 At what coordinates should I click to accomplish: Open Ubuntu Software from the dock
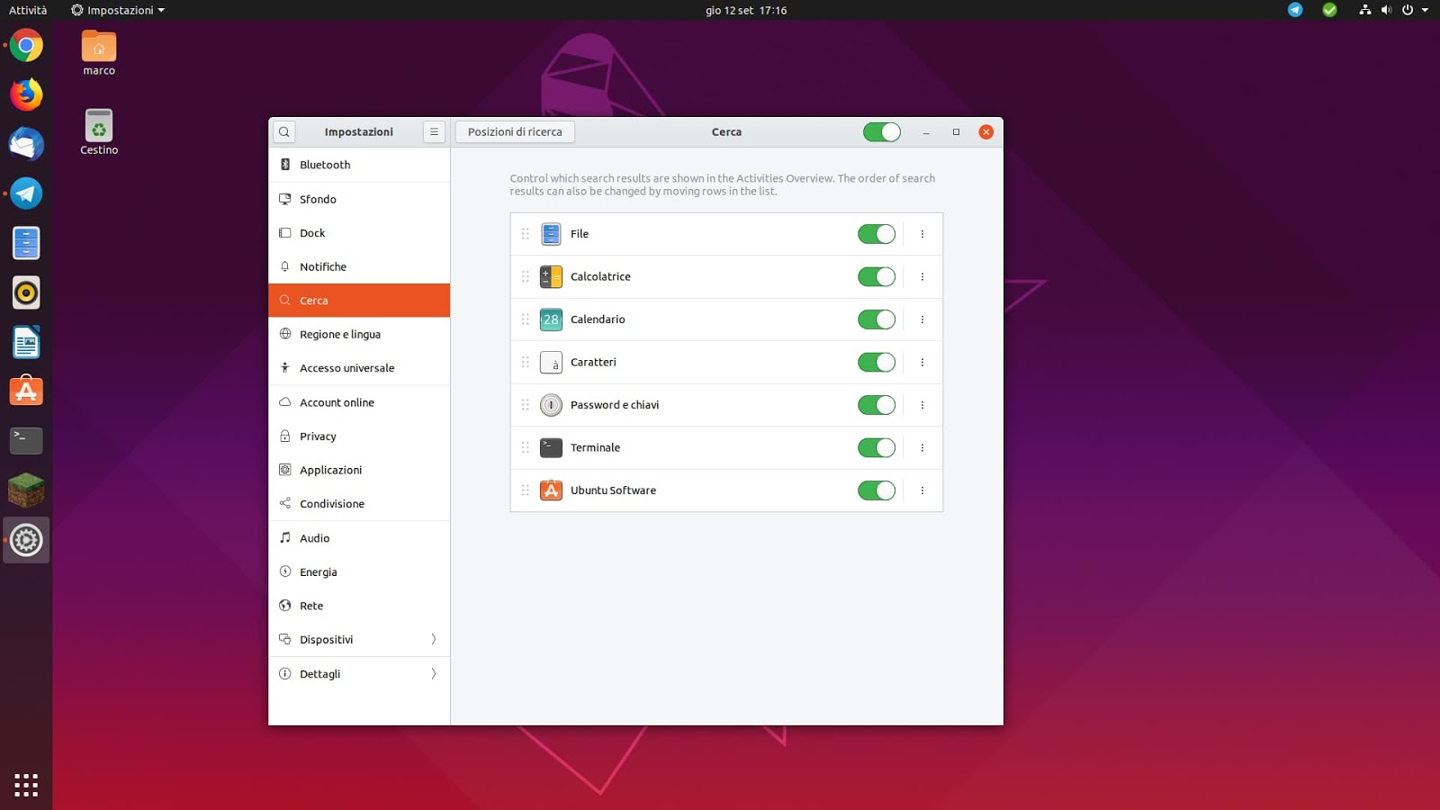[26, 391]
